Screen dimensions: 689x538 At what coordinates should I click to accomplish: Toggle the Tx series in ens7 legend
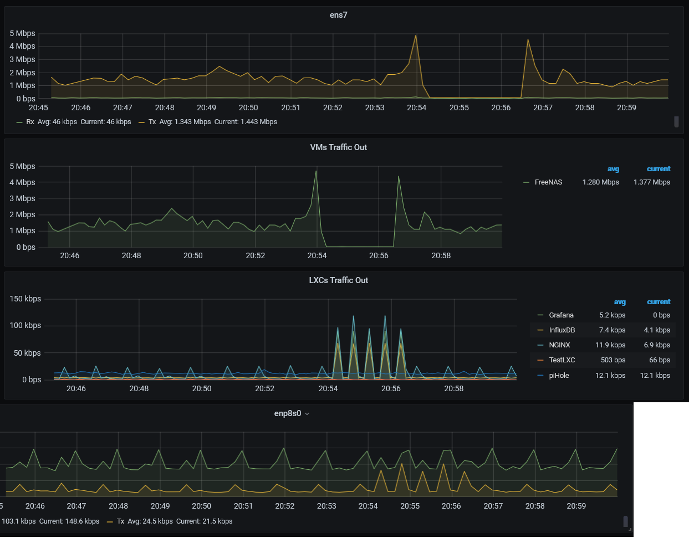(152, 122)
